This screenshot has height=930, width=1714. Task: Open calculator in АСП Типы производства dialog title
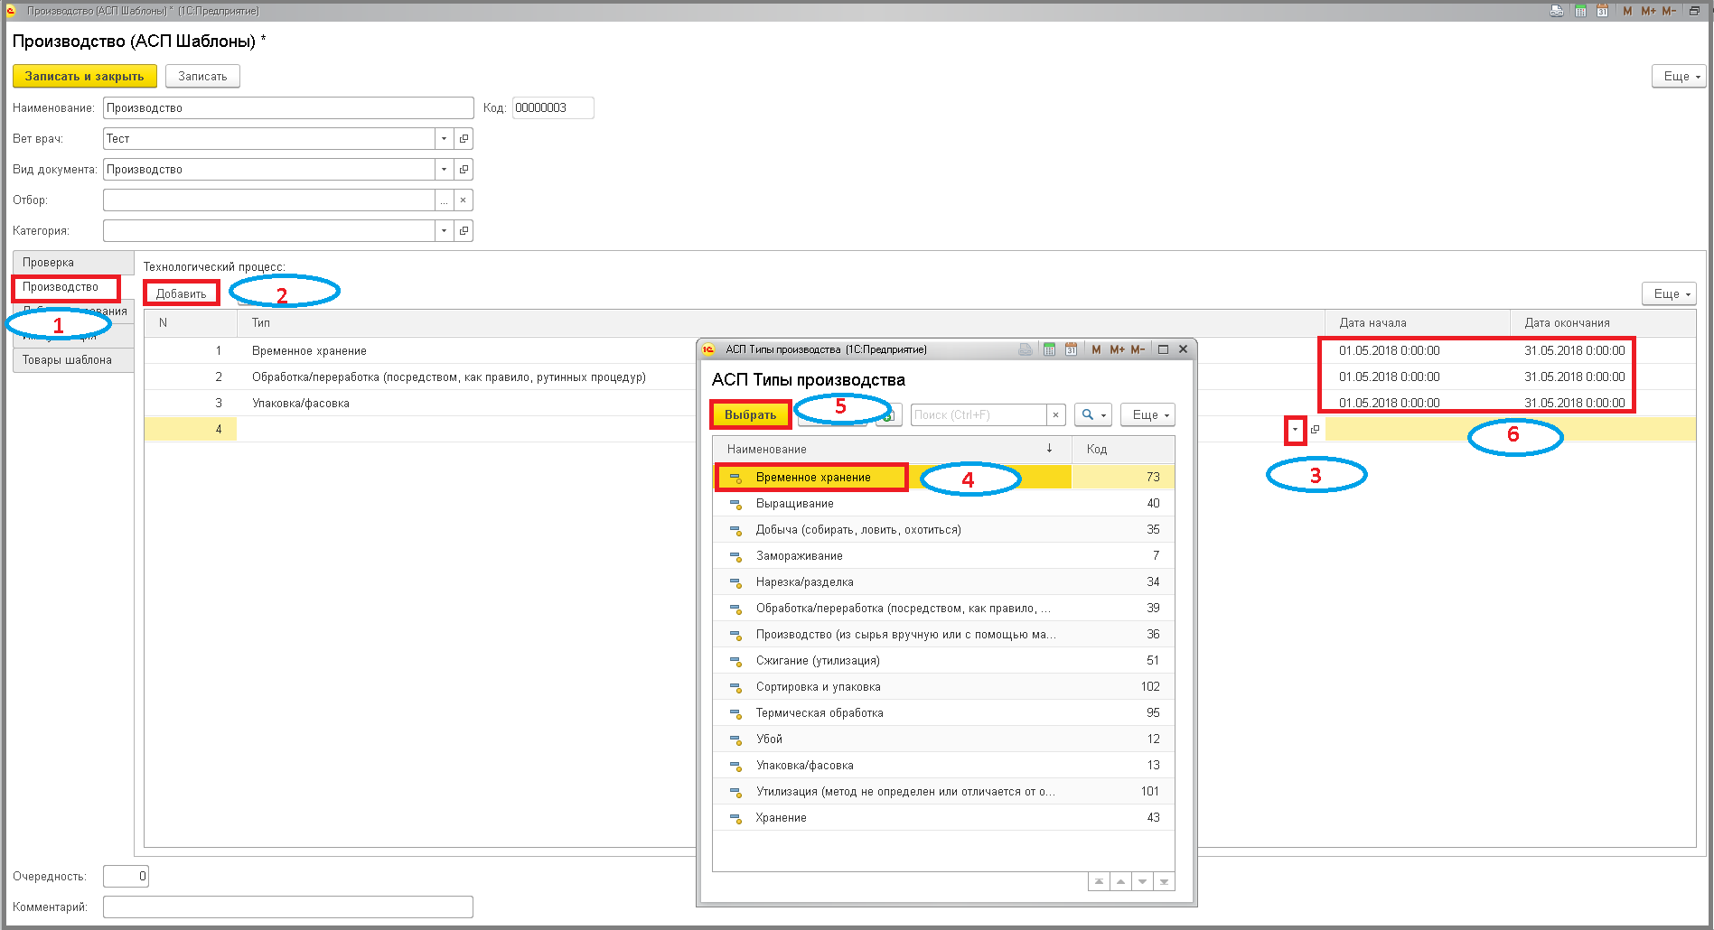(1049, 349)
